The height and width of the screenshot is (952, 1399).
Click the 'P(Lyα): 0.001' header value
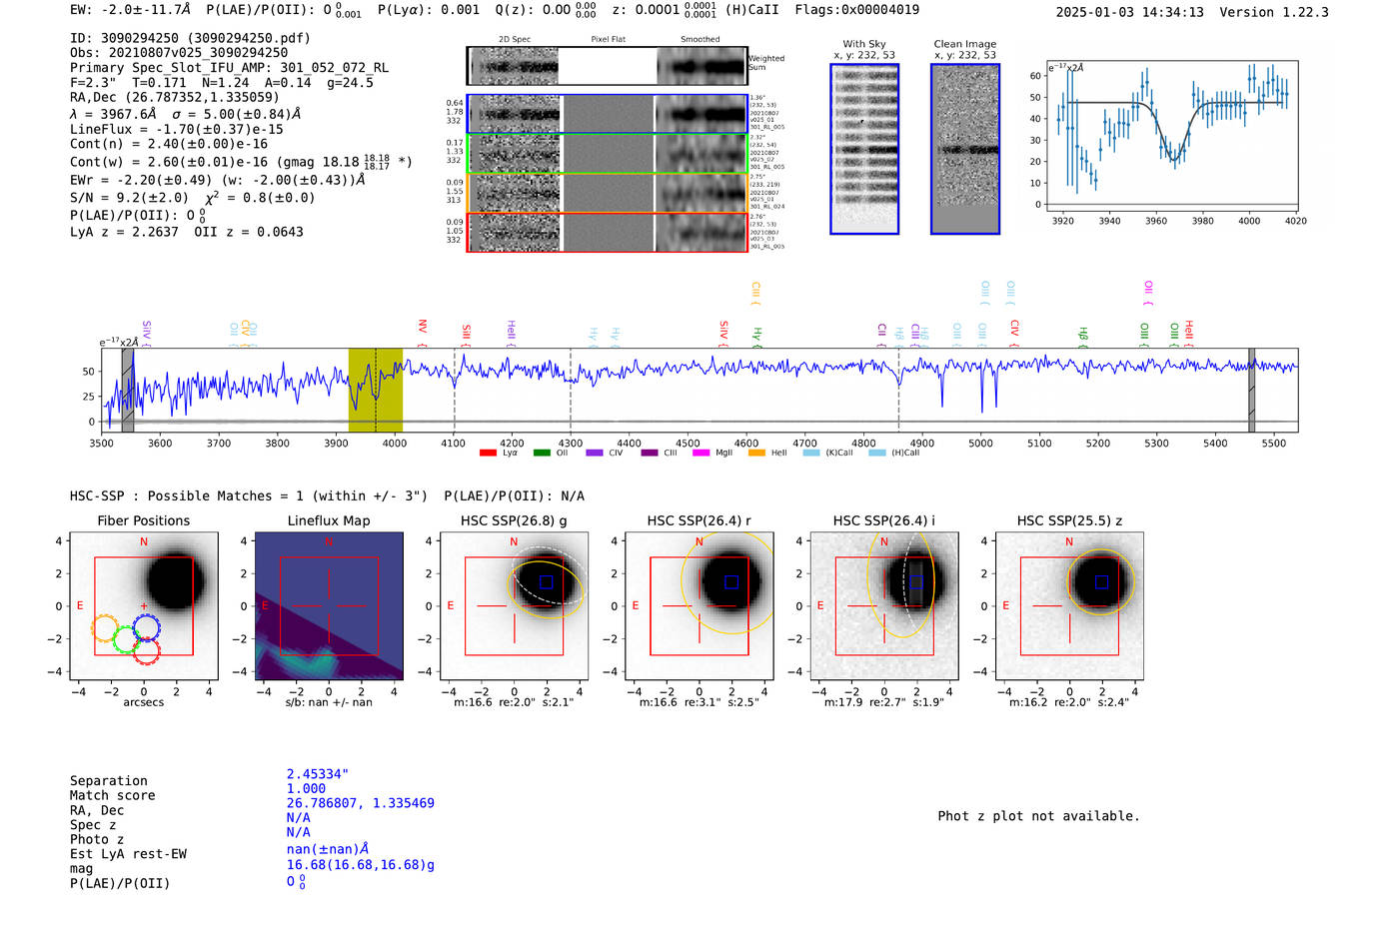tap(429, 10)
